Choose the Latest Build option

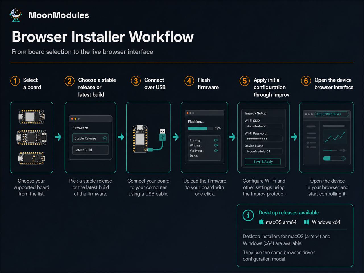[x=90, y=150]
